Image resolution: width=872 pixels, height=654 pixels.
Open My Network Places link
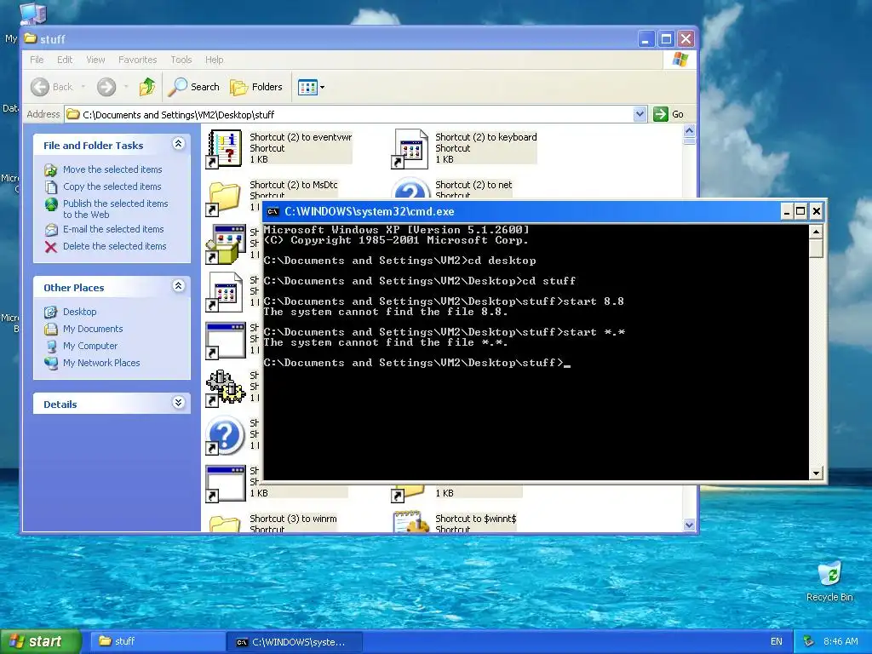click(x=101, y=363)
